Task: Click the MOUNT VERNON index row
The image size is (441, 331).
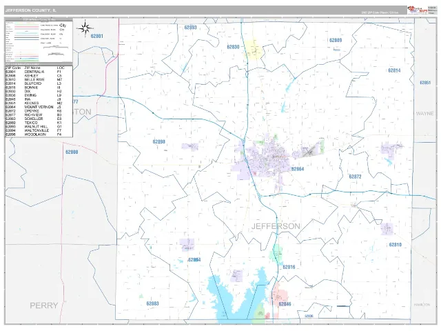Action: click(39, 108)
